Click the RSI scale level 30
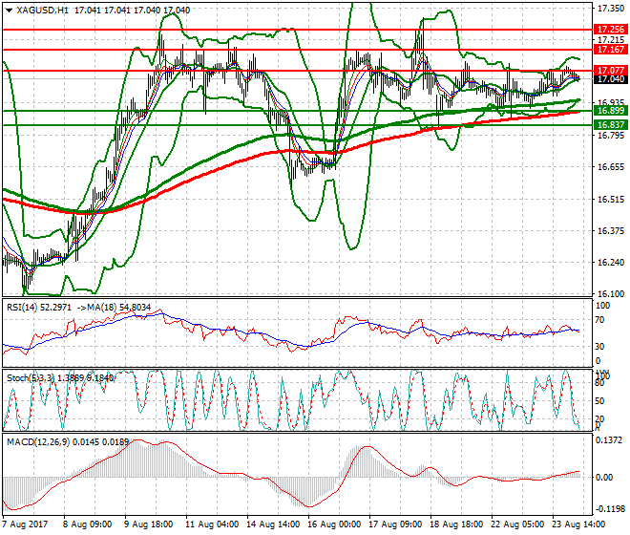 pos(600,347)
